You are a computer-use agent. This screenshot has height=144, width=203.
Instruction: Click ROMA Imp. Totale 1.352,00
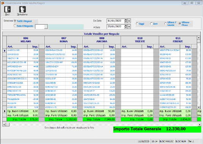tap(61, 119)
